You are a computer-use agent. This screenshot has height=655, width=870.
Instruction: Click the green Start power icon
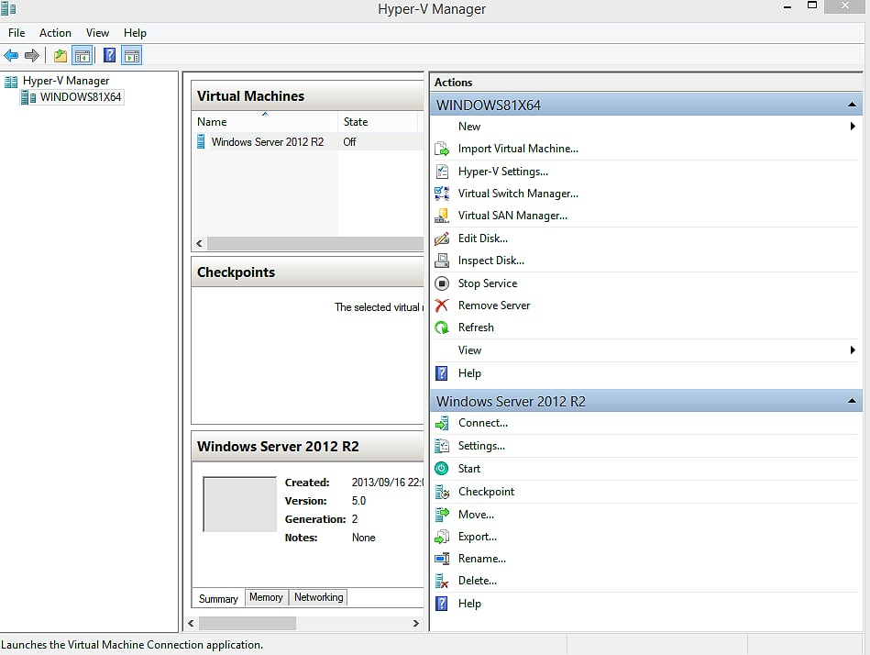442,469
